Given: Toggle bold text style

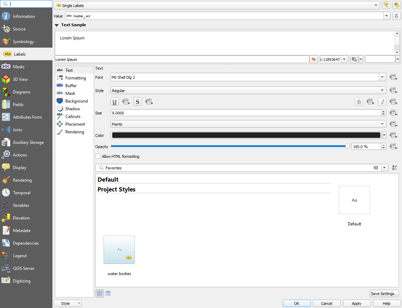Looking at the screenshot, I should click(359, 101).
